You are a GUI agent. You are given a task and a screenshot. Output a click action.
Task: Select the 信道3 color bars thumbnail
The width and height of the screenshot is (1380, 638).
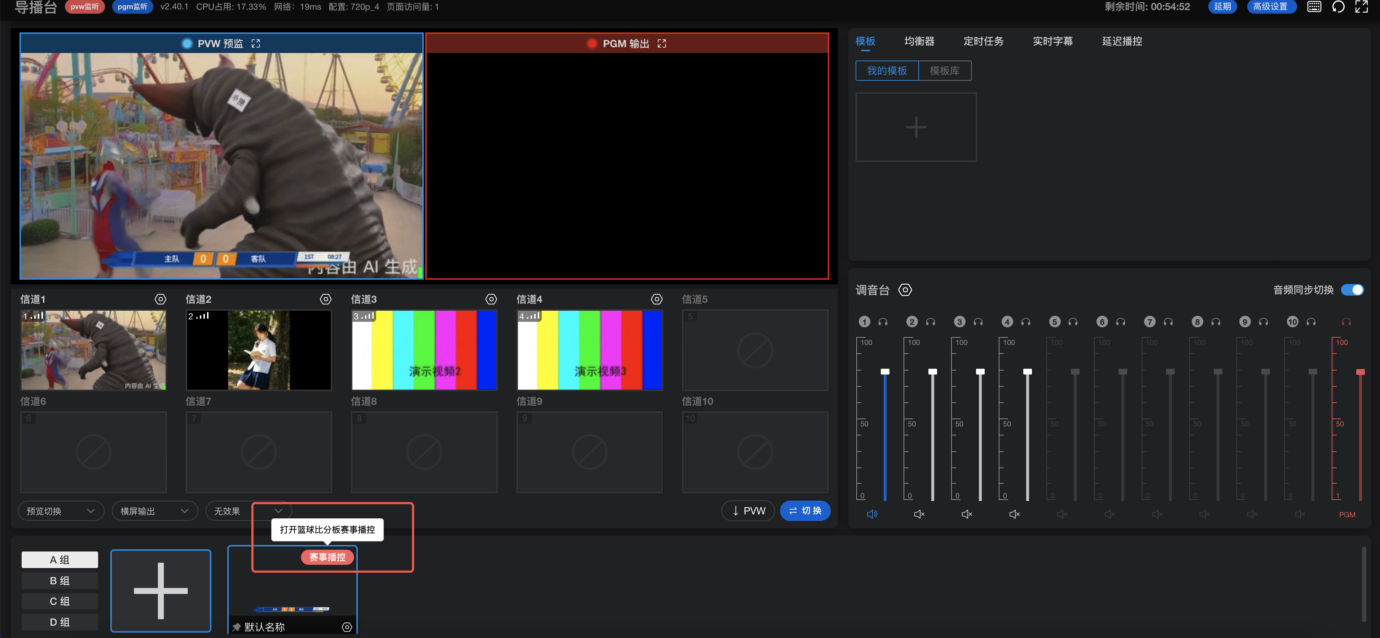point(424,350)
